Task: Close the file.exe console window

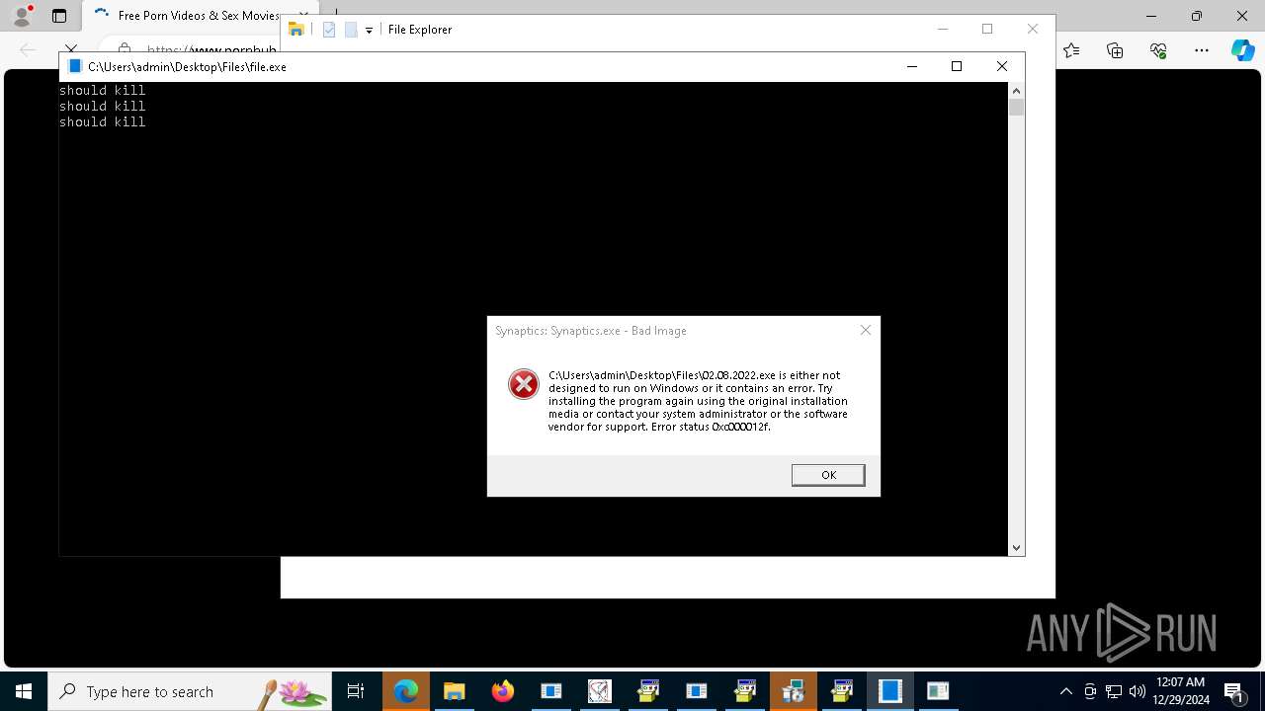Action: (1001, 66)
